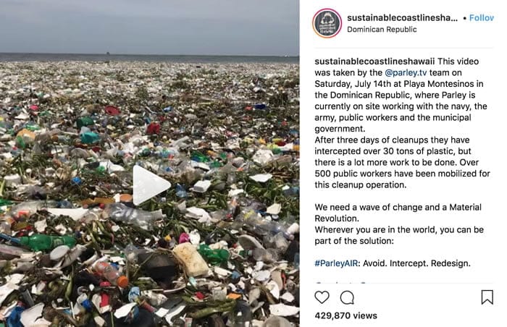Image resolution: width=507 pixels, height=327 pixels.
Task: Play the beach plastic video
Action: point(151,185)
